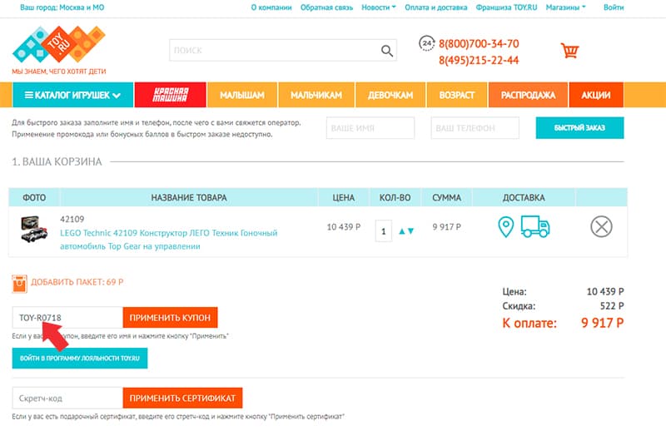666x431 pixels.
Task: Increase quantity with the up arrow
Action: (x=401, y=231)
